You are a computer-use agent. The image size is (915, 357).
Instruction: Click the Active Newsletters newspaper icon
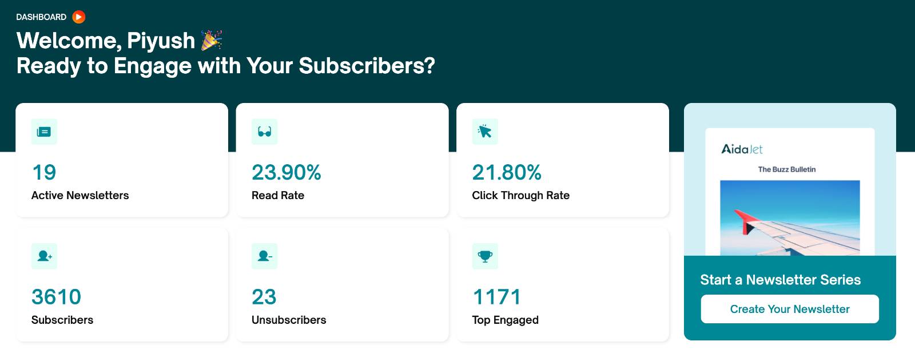point(44,132)
